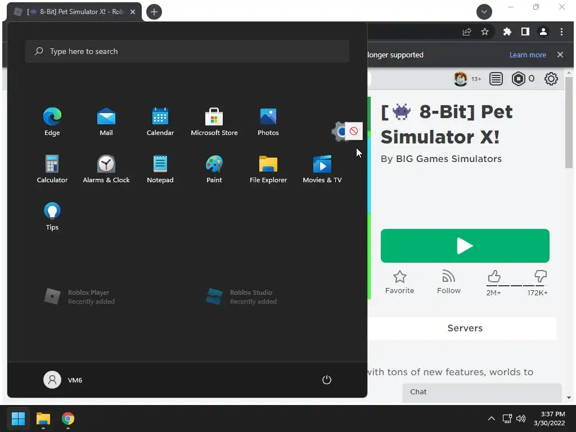Launch the Mail app
The height and width of the screenshot is (432, 576).
(106, 122)
